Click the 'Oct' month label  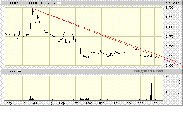[75, 103]
